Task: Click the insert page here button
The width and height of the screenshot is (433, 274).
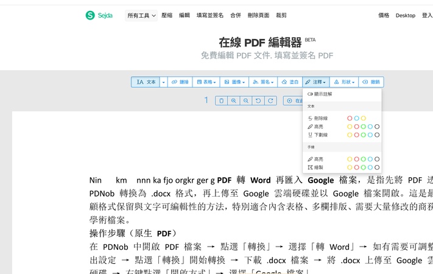Action: pyautogui.click(x=293, y=100)
